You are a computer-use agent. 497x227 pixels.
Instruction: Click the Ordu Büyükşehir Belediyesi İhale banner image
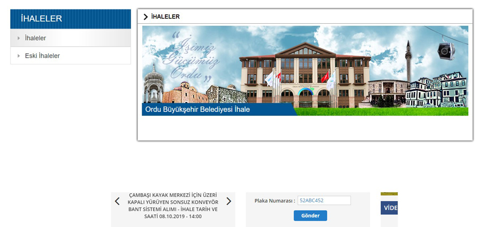click(305, 71)
